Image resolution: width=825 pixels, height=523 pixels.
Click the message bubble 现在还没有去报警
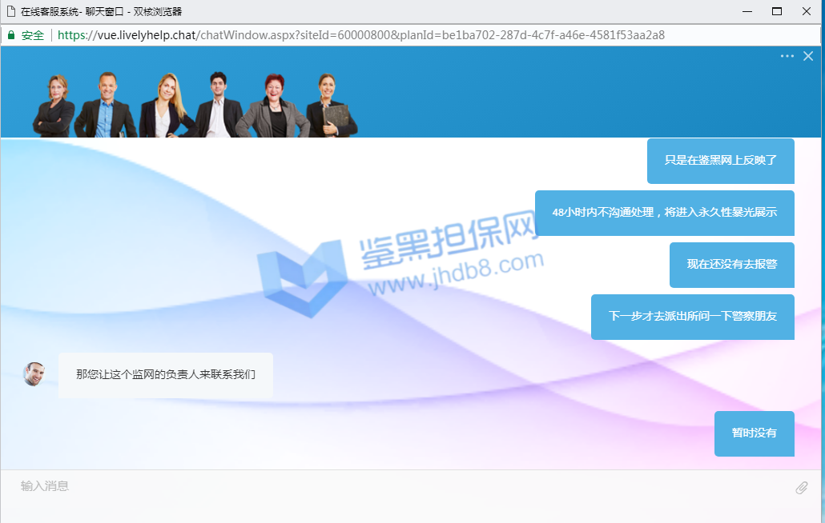click(731, 265)
